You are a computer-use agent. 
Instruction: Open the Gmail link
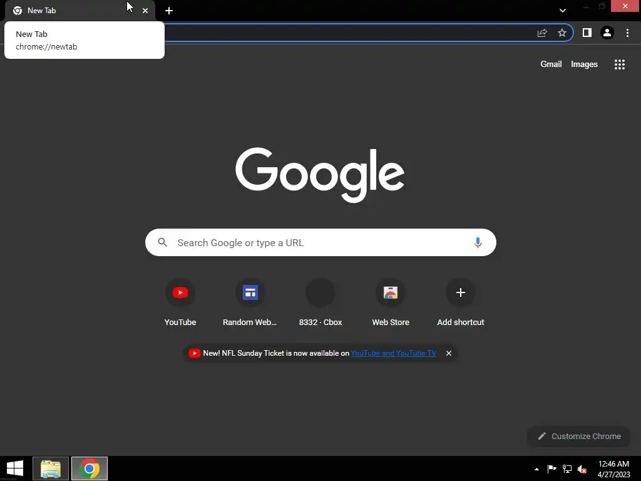(x=551, y=65)
